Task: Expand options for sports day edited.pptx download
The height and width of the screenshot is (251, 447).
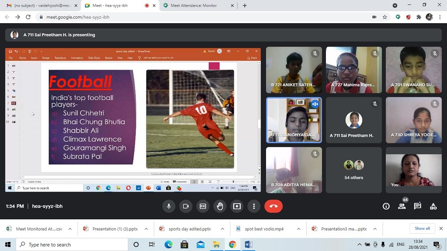Action: (x=223, y=229)
